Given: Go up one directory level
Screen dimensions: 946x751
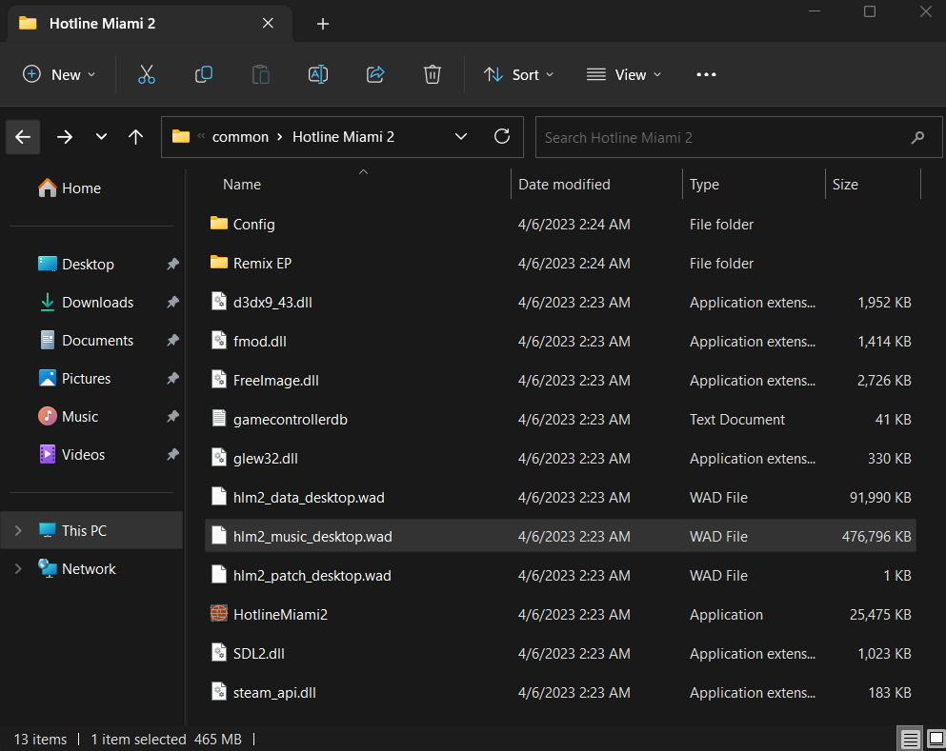Looking at the screenshot, I should coord(135,137).
